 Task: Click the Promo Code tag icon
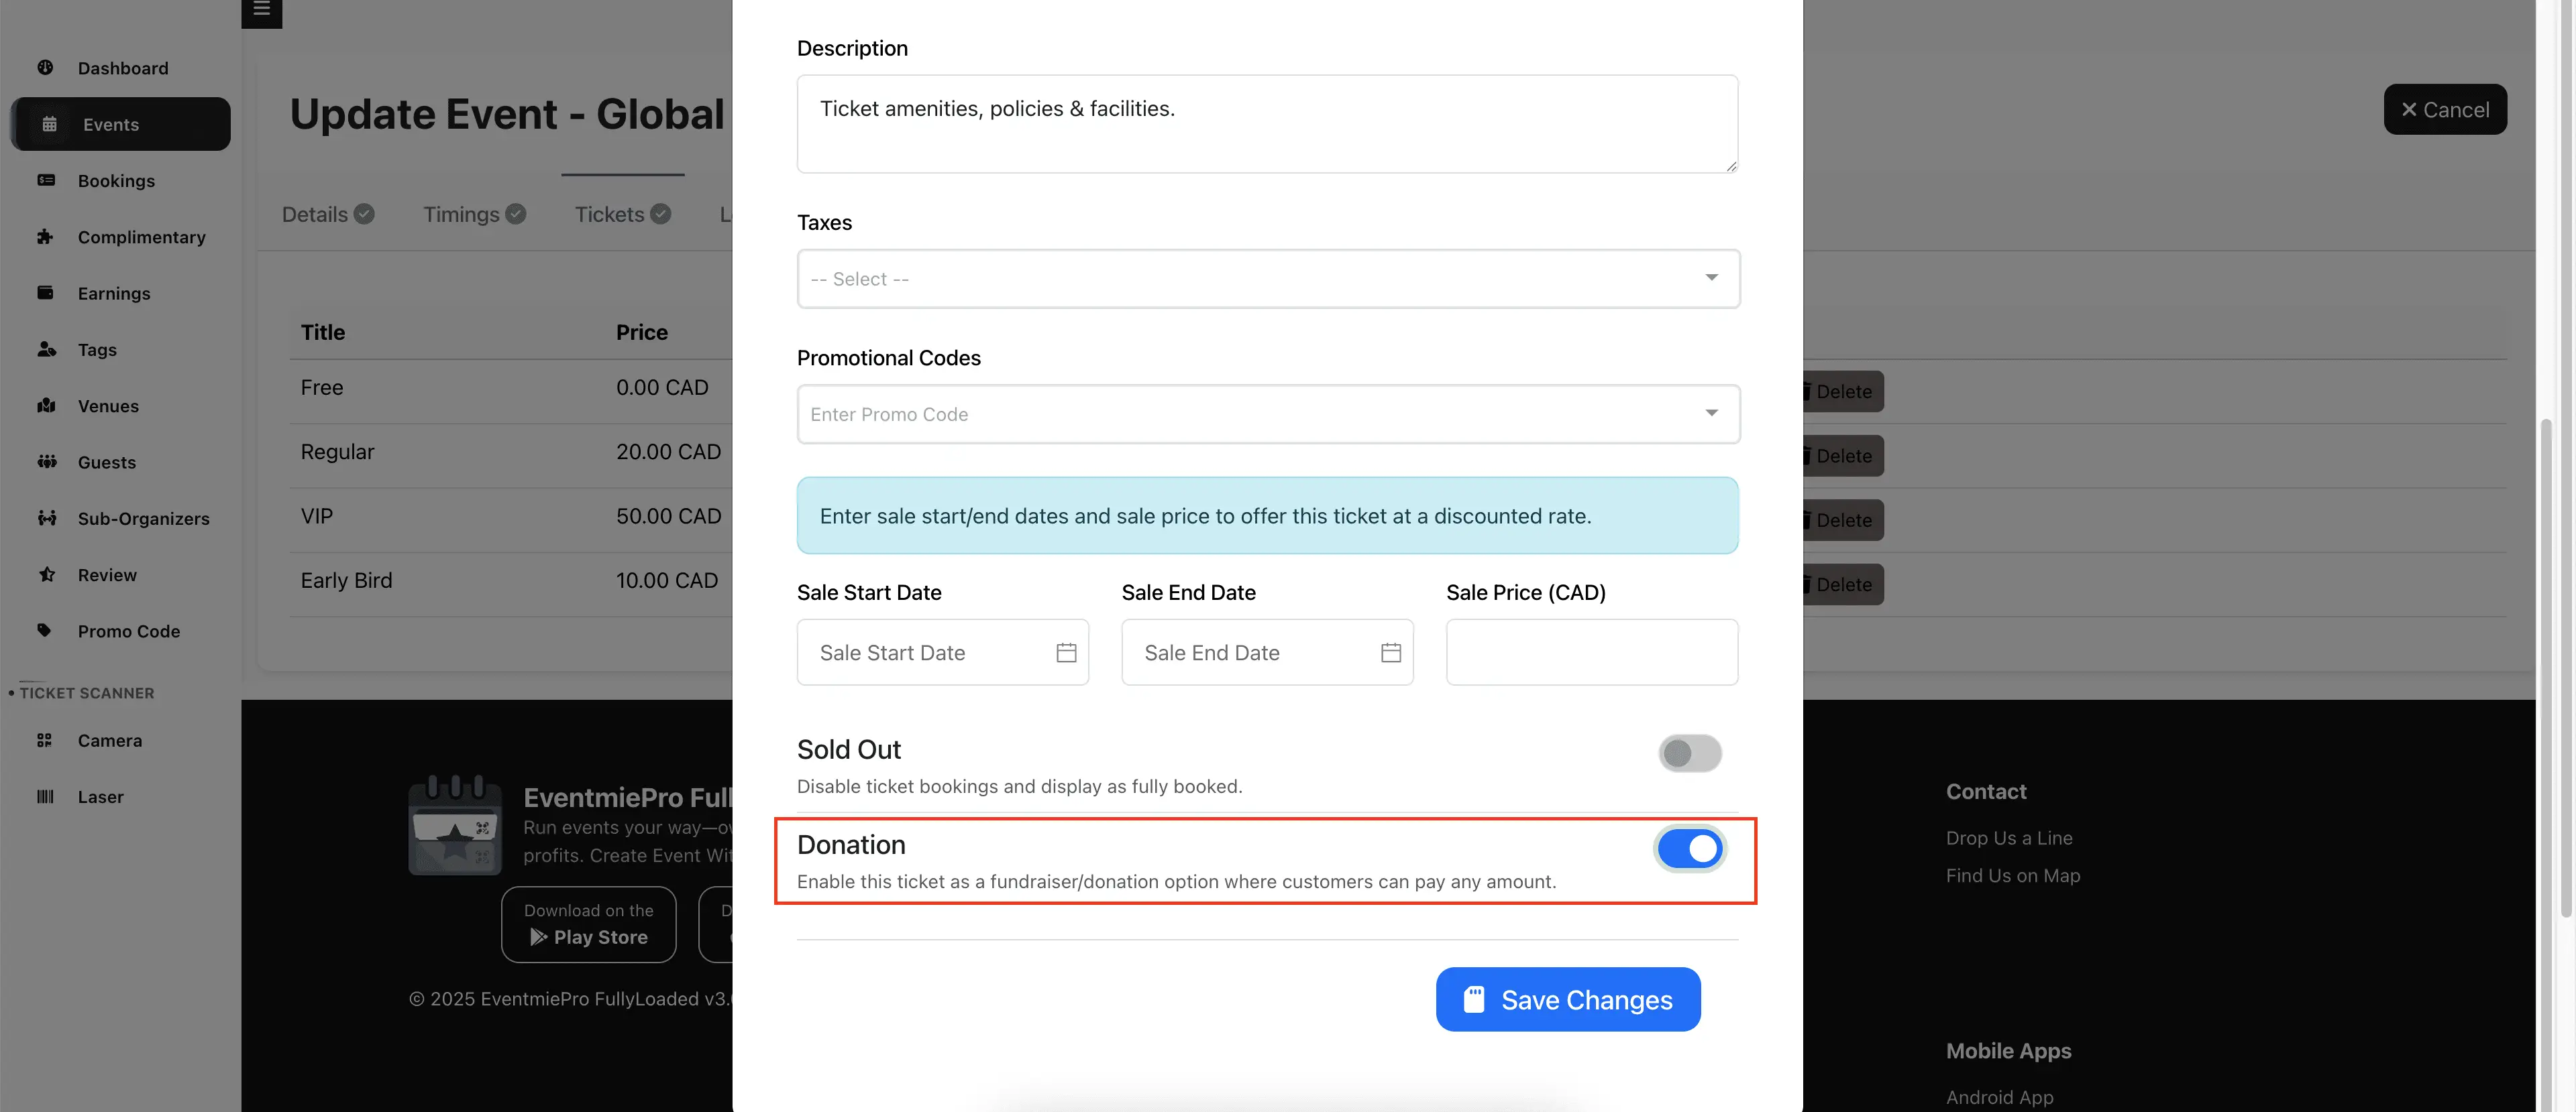click(44, 631)
